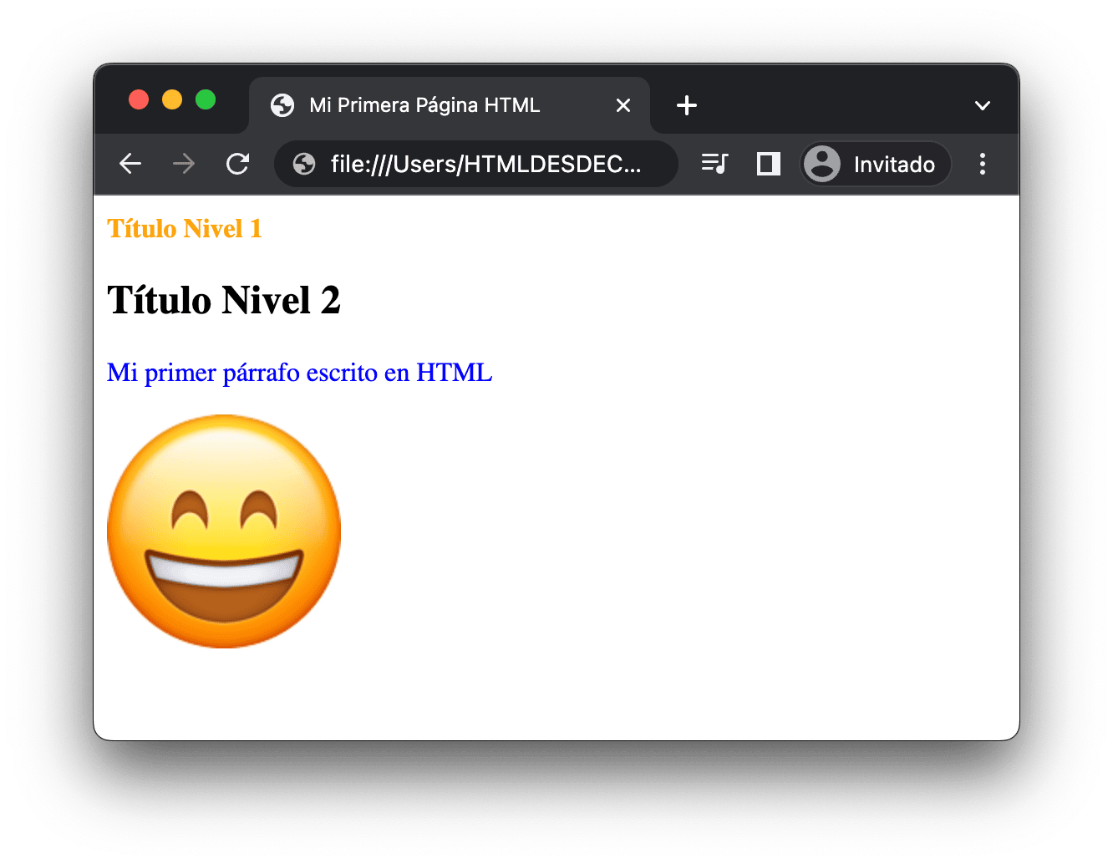The image size is (1113, 864).
Task: Click the globe site info icon in address bar
Action: pos(304,164)
